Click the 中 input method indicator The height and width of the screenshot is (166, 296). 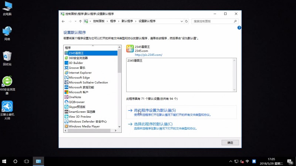(247, 161)
